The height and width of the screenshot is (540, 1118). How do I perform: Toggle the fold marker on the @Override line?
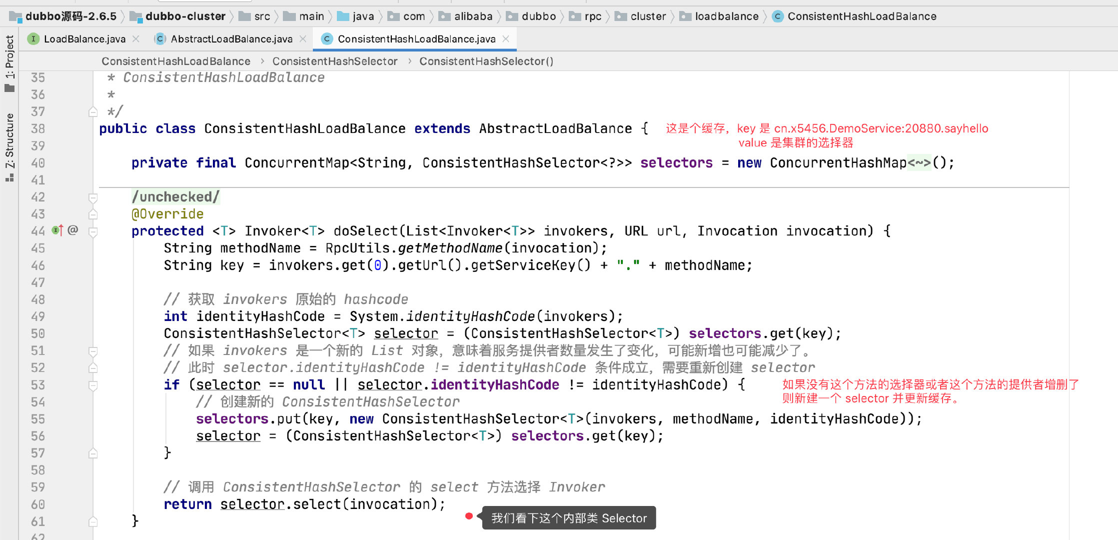click(93, 214)
